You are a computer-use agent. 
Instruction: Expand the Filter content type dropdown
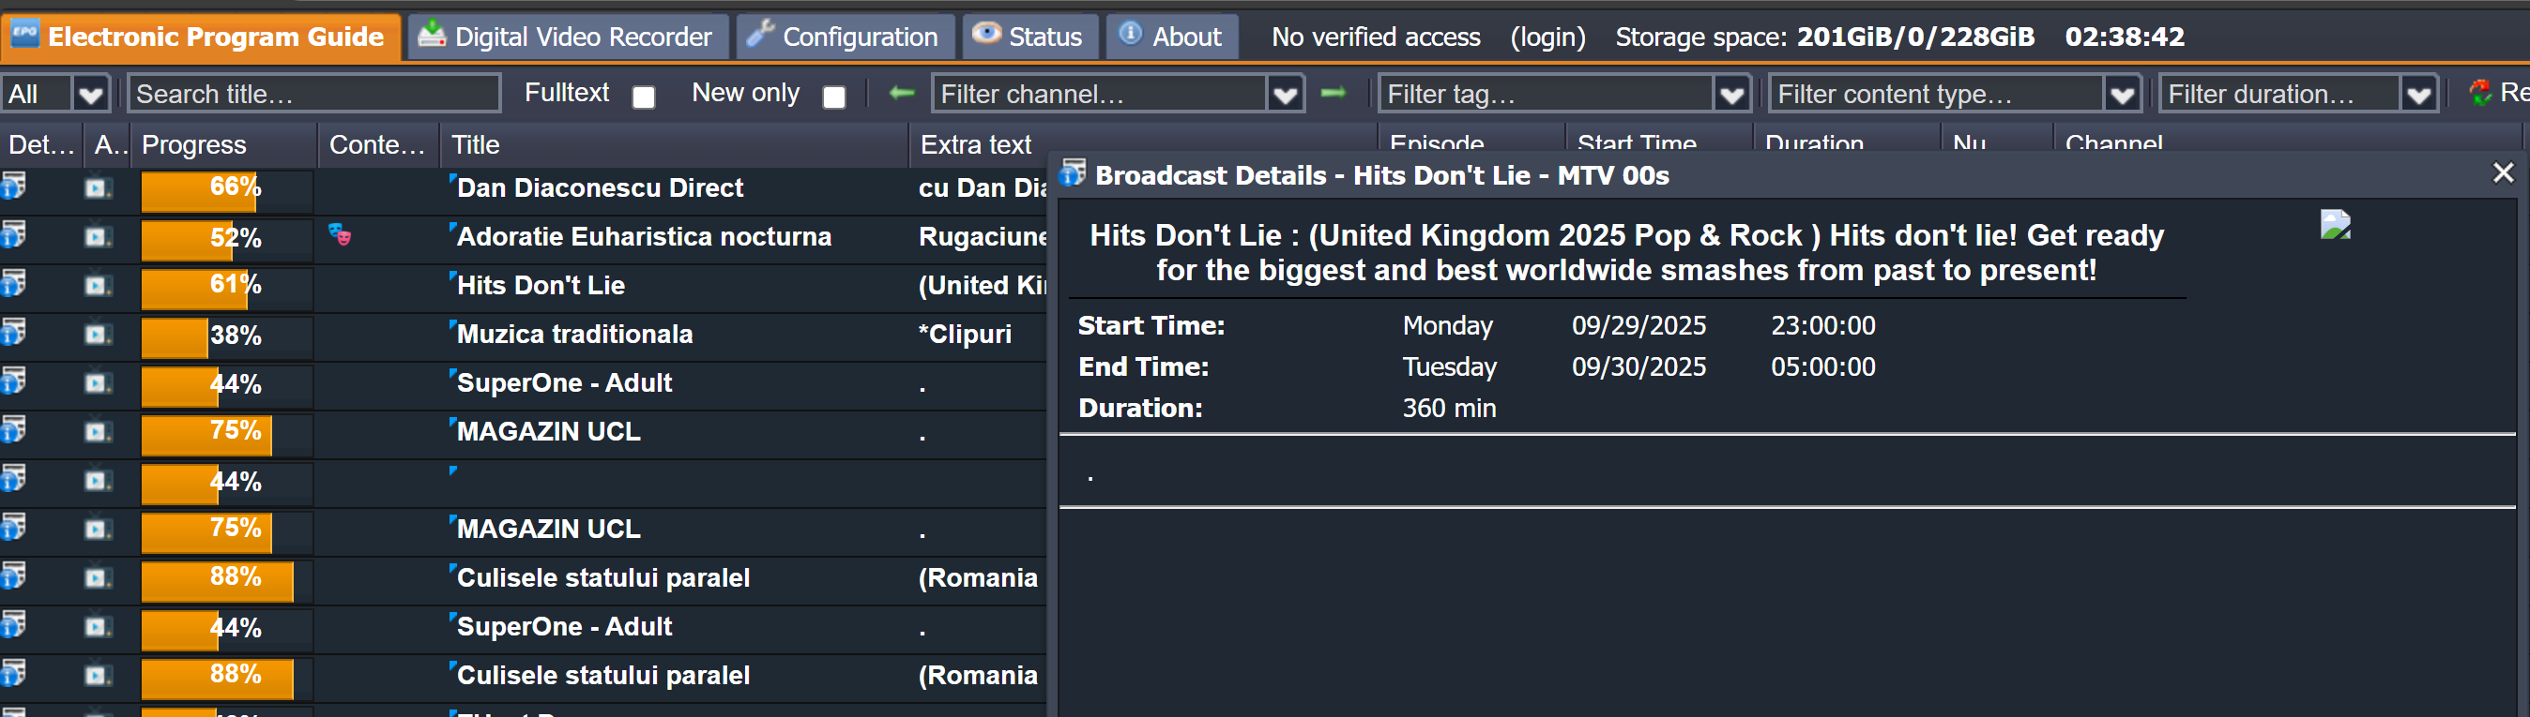point(2122,96)
